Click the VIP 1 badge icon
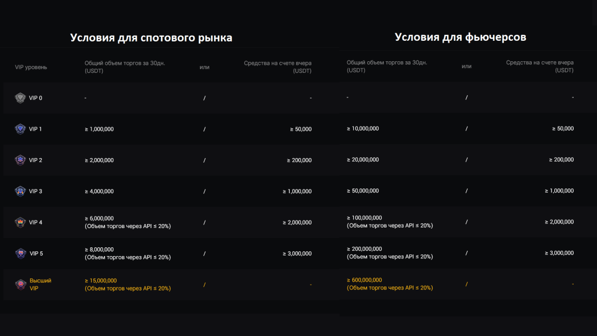The width and height of the screenshot is (597, 336). [20, 129]
